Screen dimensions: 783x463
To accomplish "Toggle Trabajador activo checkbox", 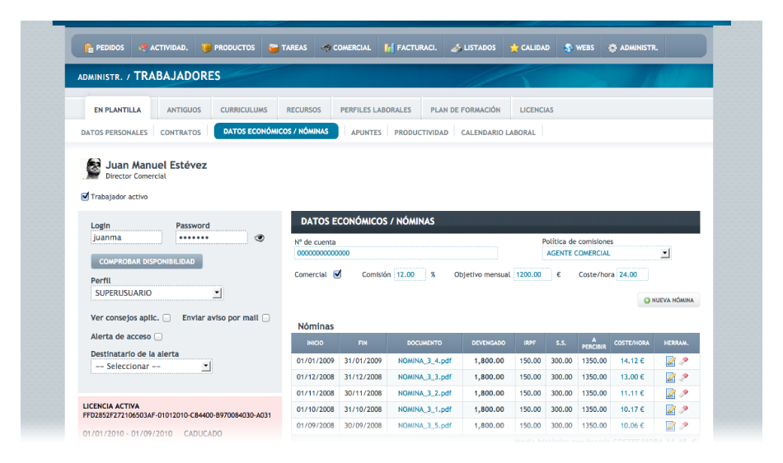I will point(85,197).
